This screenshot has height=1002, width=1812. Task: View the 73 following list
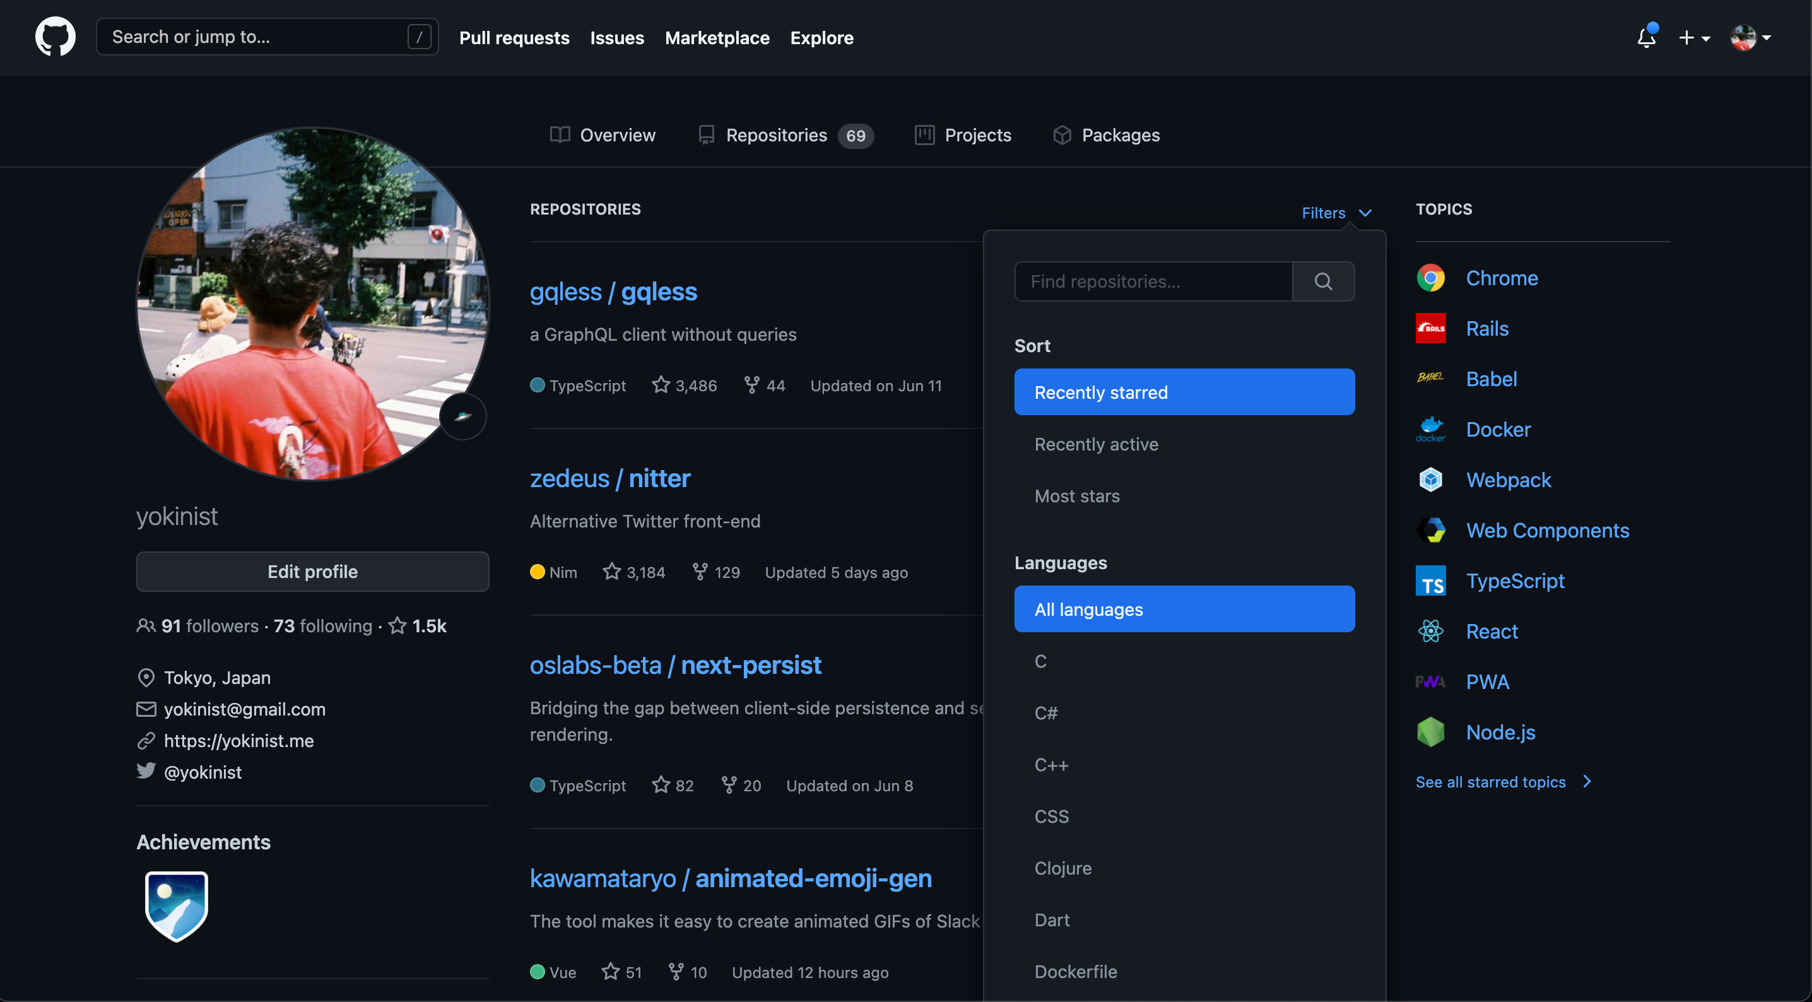coord(323,625)
